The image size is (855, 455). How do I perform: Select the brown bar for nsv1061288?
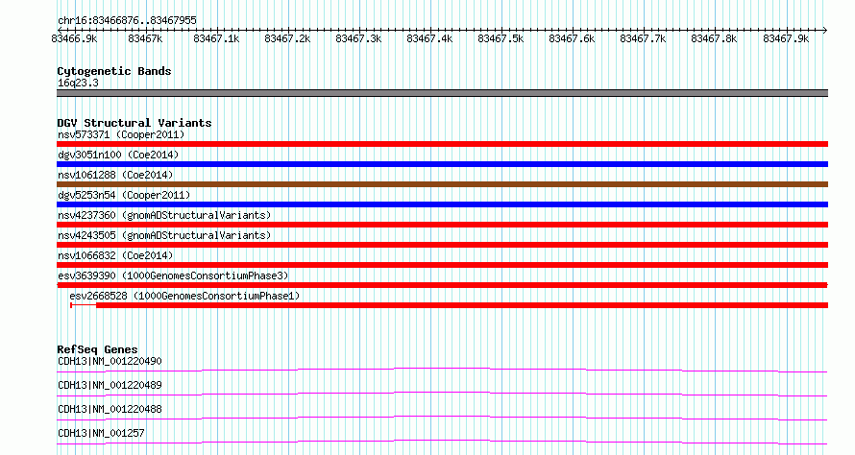(x=442, y=184)
